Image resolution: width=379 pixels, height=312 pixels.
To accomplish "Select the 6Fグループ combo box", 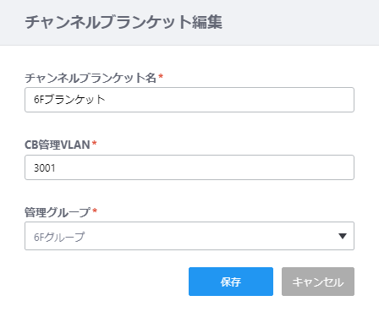I will tap(189, 236).
